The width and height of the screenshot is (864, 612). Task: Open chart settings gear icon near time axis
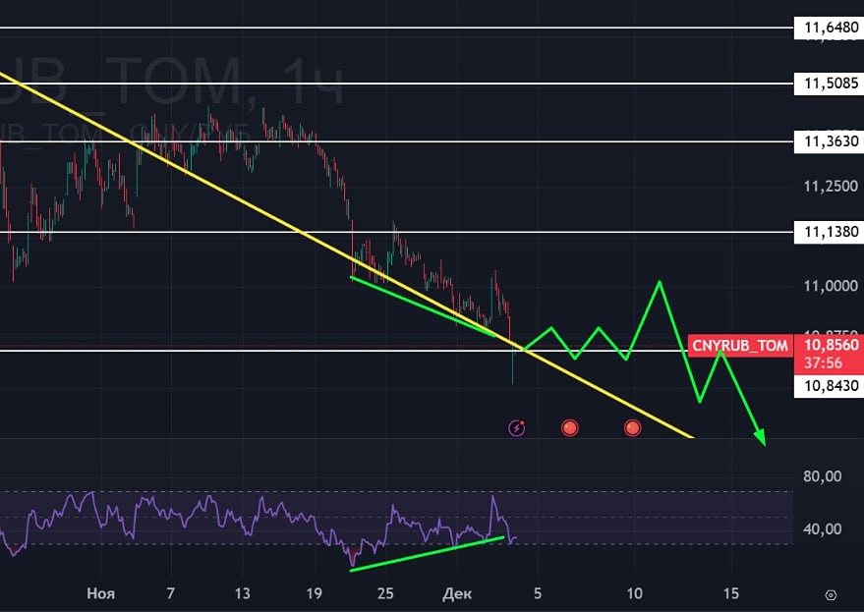coord(831,595)
